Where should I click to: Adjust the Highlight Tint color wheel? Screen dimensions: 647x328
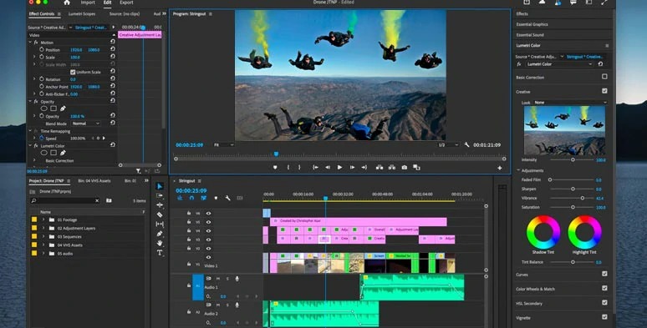pos(584,232)
